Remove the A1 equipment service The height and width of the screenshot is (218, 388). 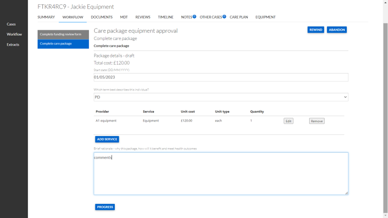click(317, 121)
